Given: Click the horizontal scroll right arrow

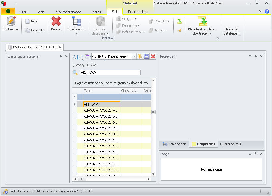Looking at the screenshot, I should [x=148, y=179].
